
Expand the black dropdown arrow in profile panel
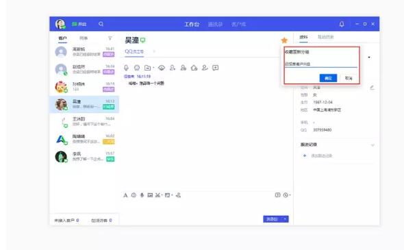(369, 58)
